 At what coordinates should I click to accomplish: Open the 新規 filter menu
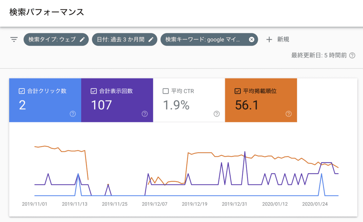click(x=278, y=39)
